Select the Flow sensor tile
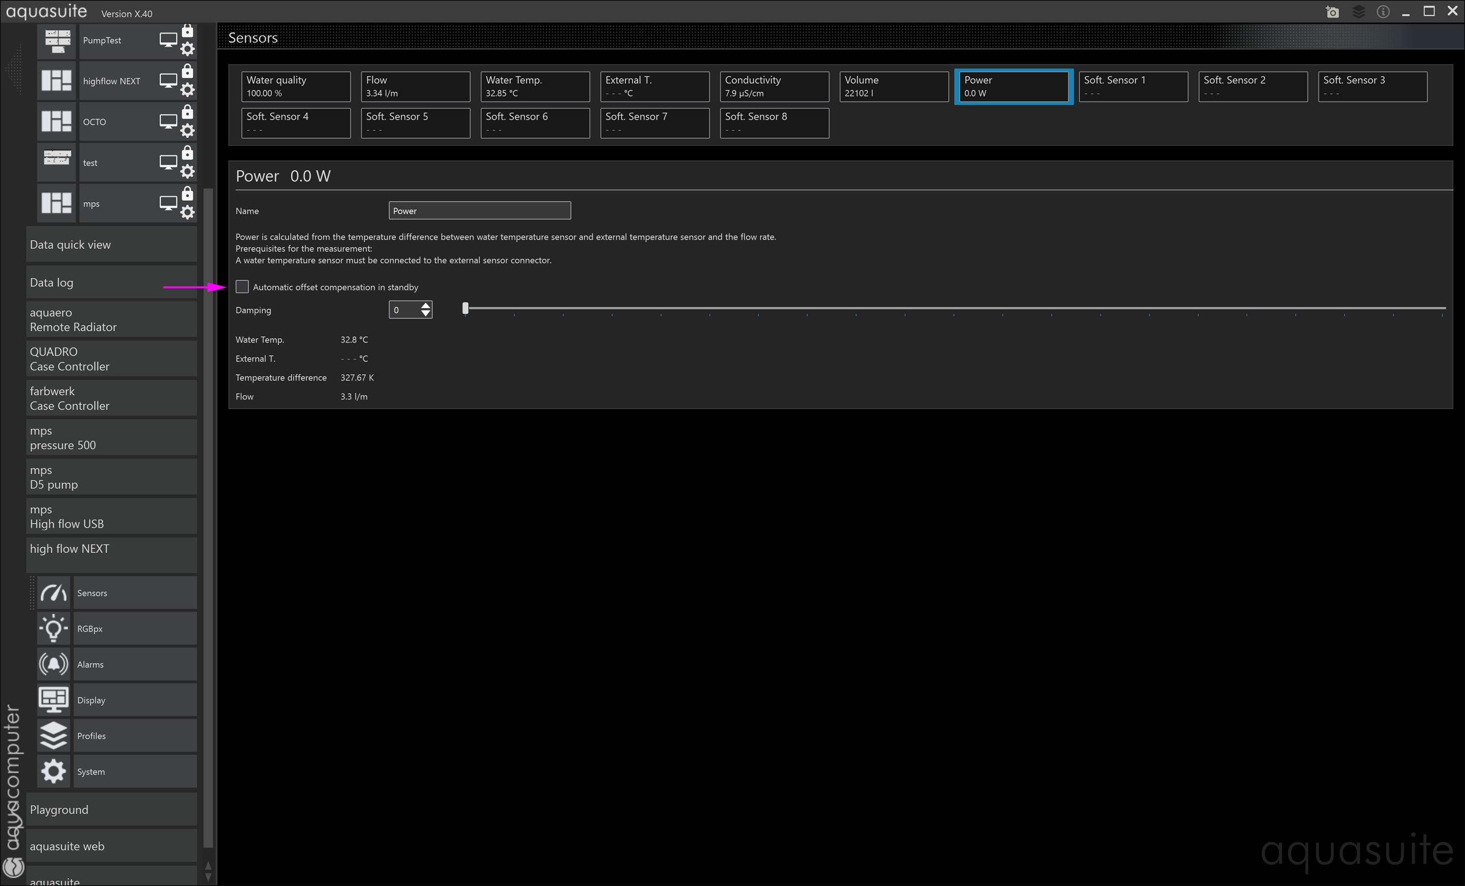Image resolution: width=1465 pixels, height=886 pixels. tap(415, 86)
